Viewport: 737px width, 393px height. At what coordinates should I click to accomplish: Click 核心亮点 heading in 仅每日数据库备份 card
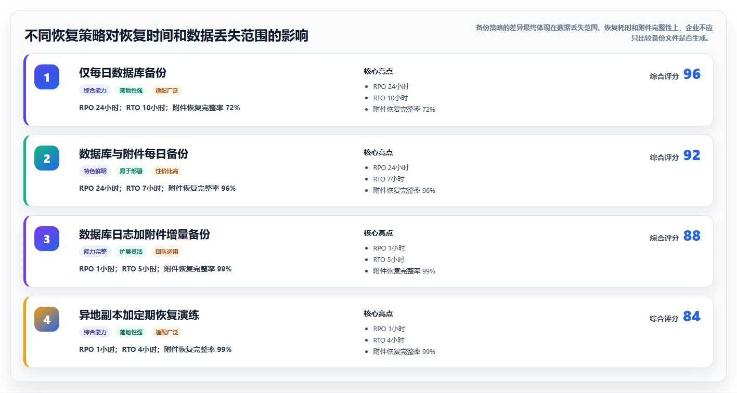378,72
